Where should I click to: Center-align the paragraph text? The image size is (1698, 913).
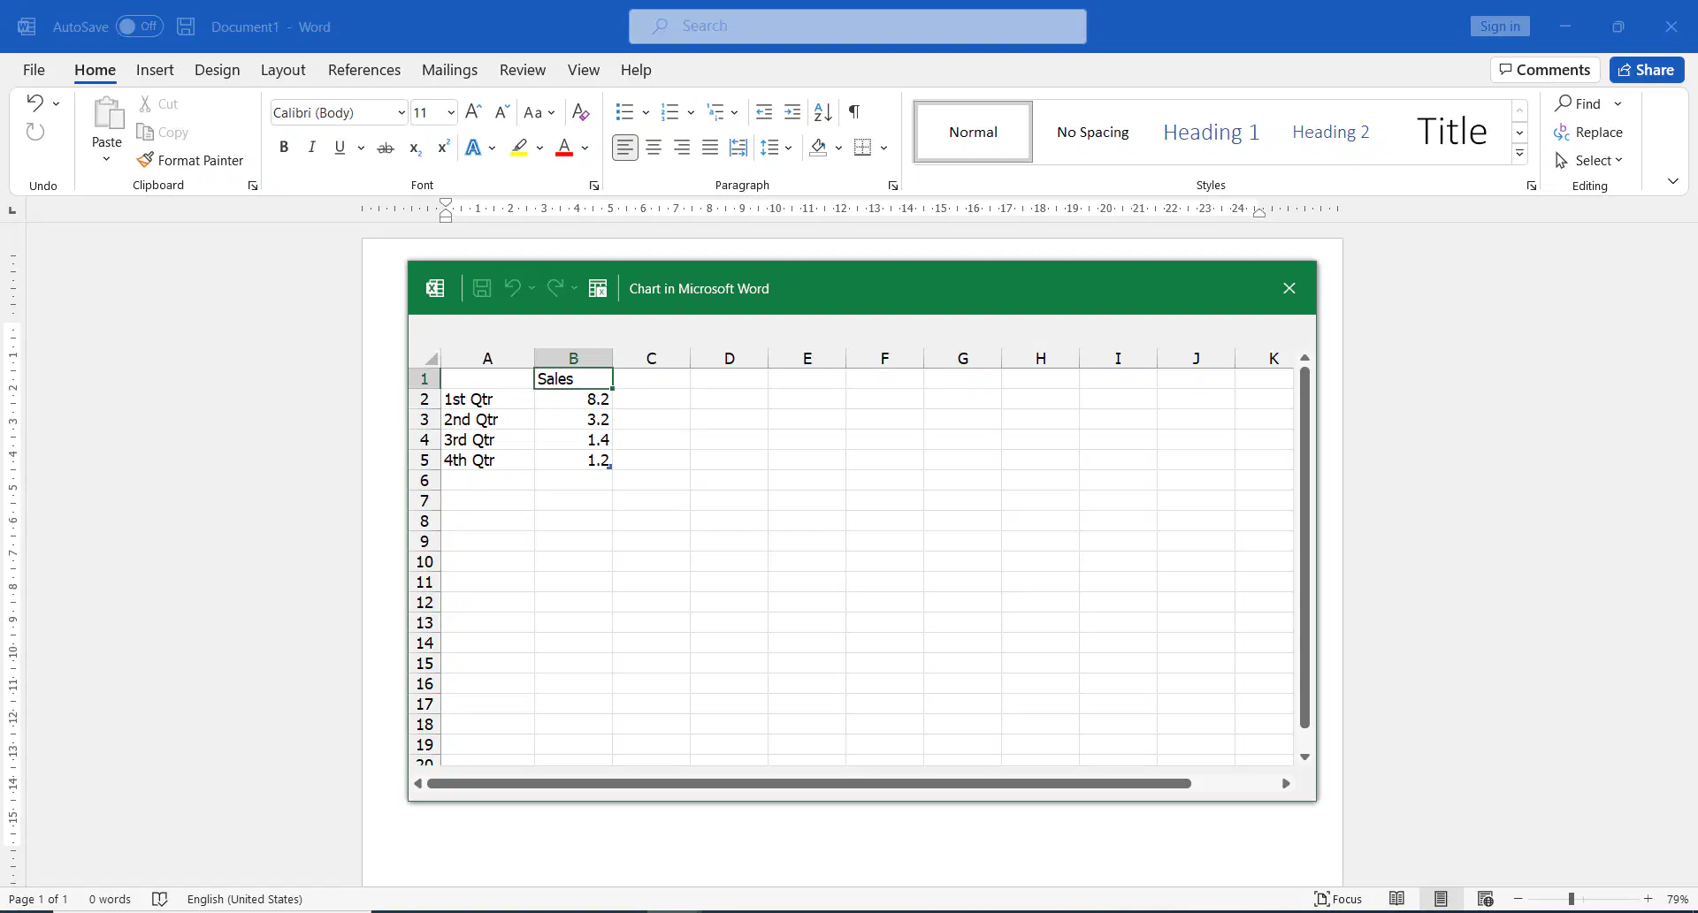654,148
